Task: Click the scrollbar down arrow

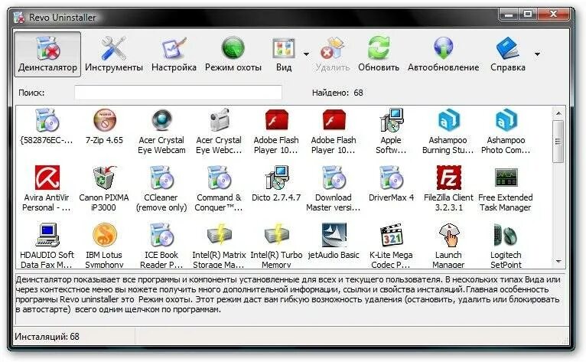Action: coord(558,262)
